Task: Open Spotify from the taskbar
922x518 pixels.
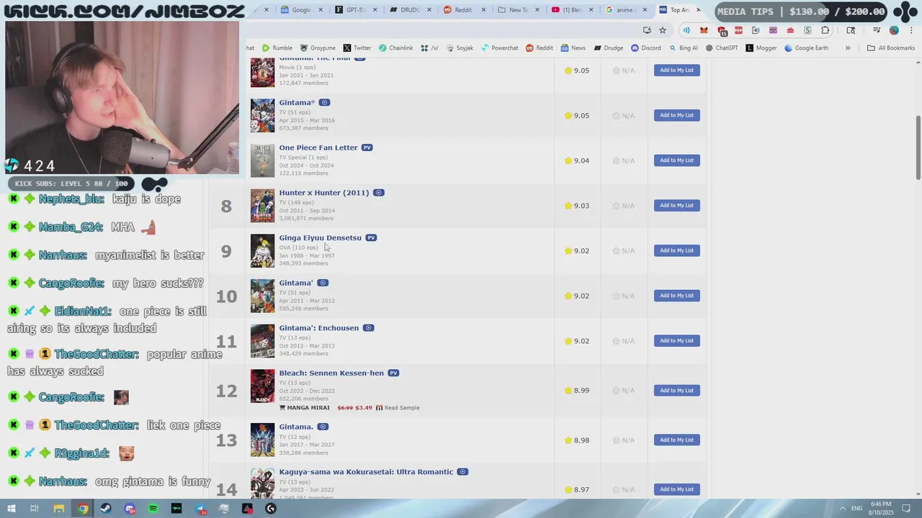Action: point(153,509)
